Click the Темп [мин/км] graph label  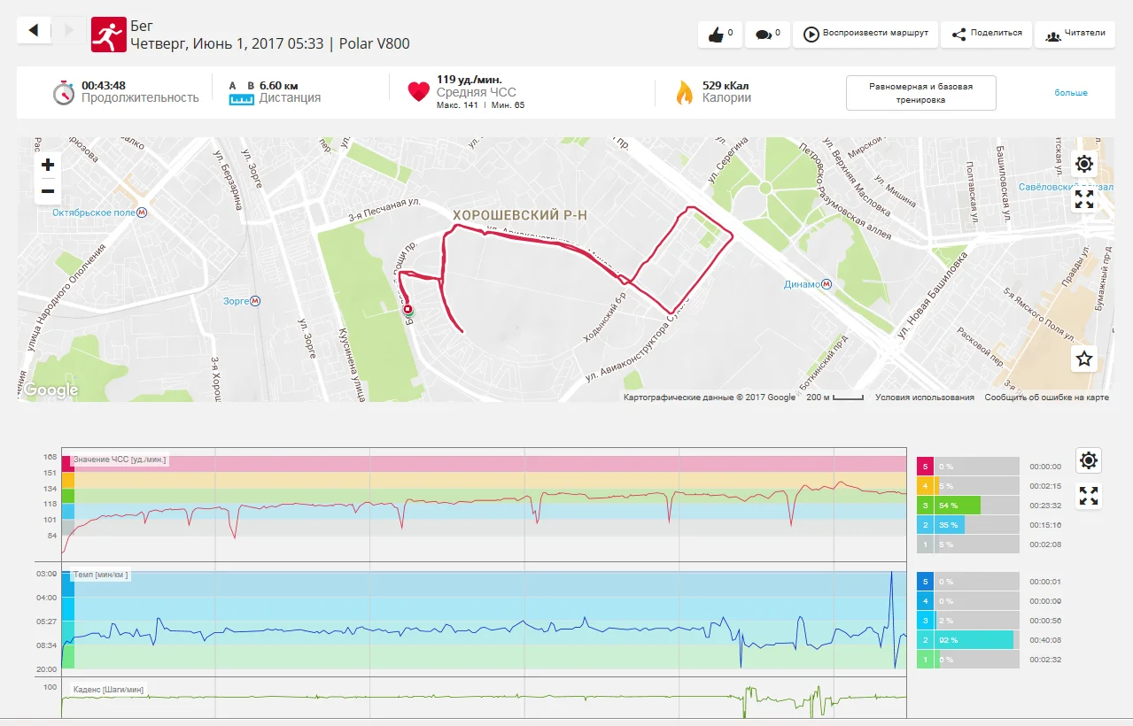pyautogui.click(x=101, y=575)
